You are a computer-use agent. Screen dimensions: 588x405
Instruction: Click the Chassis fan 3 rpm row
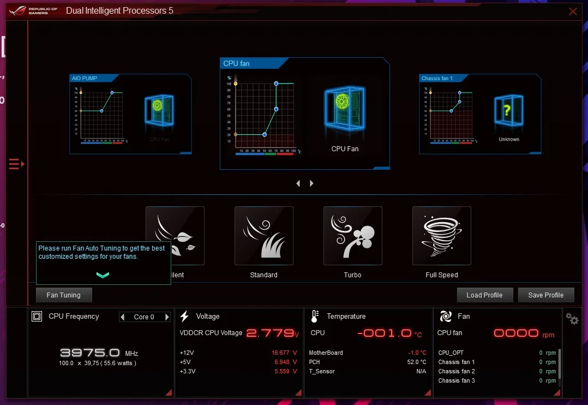pos(497,380)
